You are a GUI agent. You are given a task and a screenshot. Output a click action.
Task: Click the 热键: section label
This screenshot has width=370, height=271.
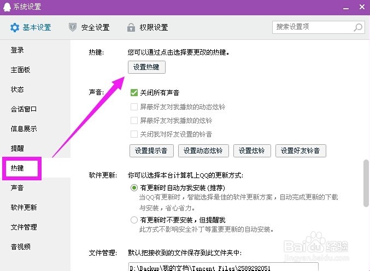pyautogui.click(x=96, y=52)
